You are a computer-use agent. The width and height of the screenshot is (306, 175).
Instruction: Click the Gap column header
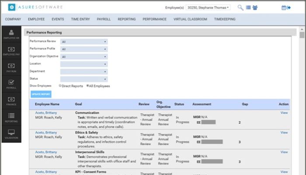pos(245,104)
